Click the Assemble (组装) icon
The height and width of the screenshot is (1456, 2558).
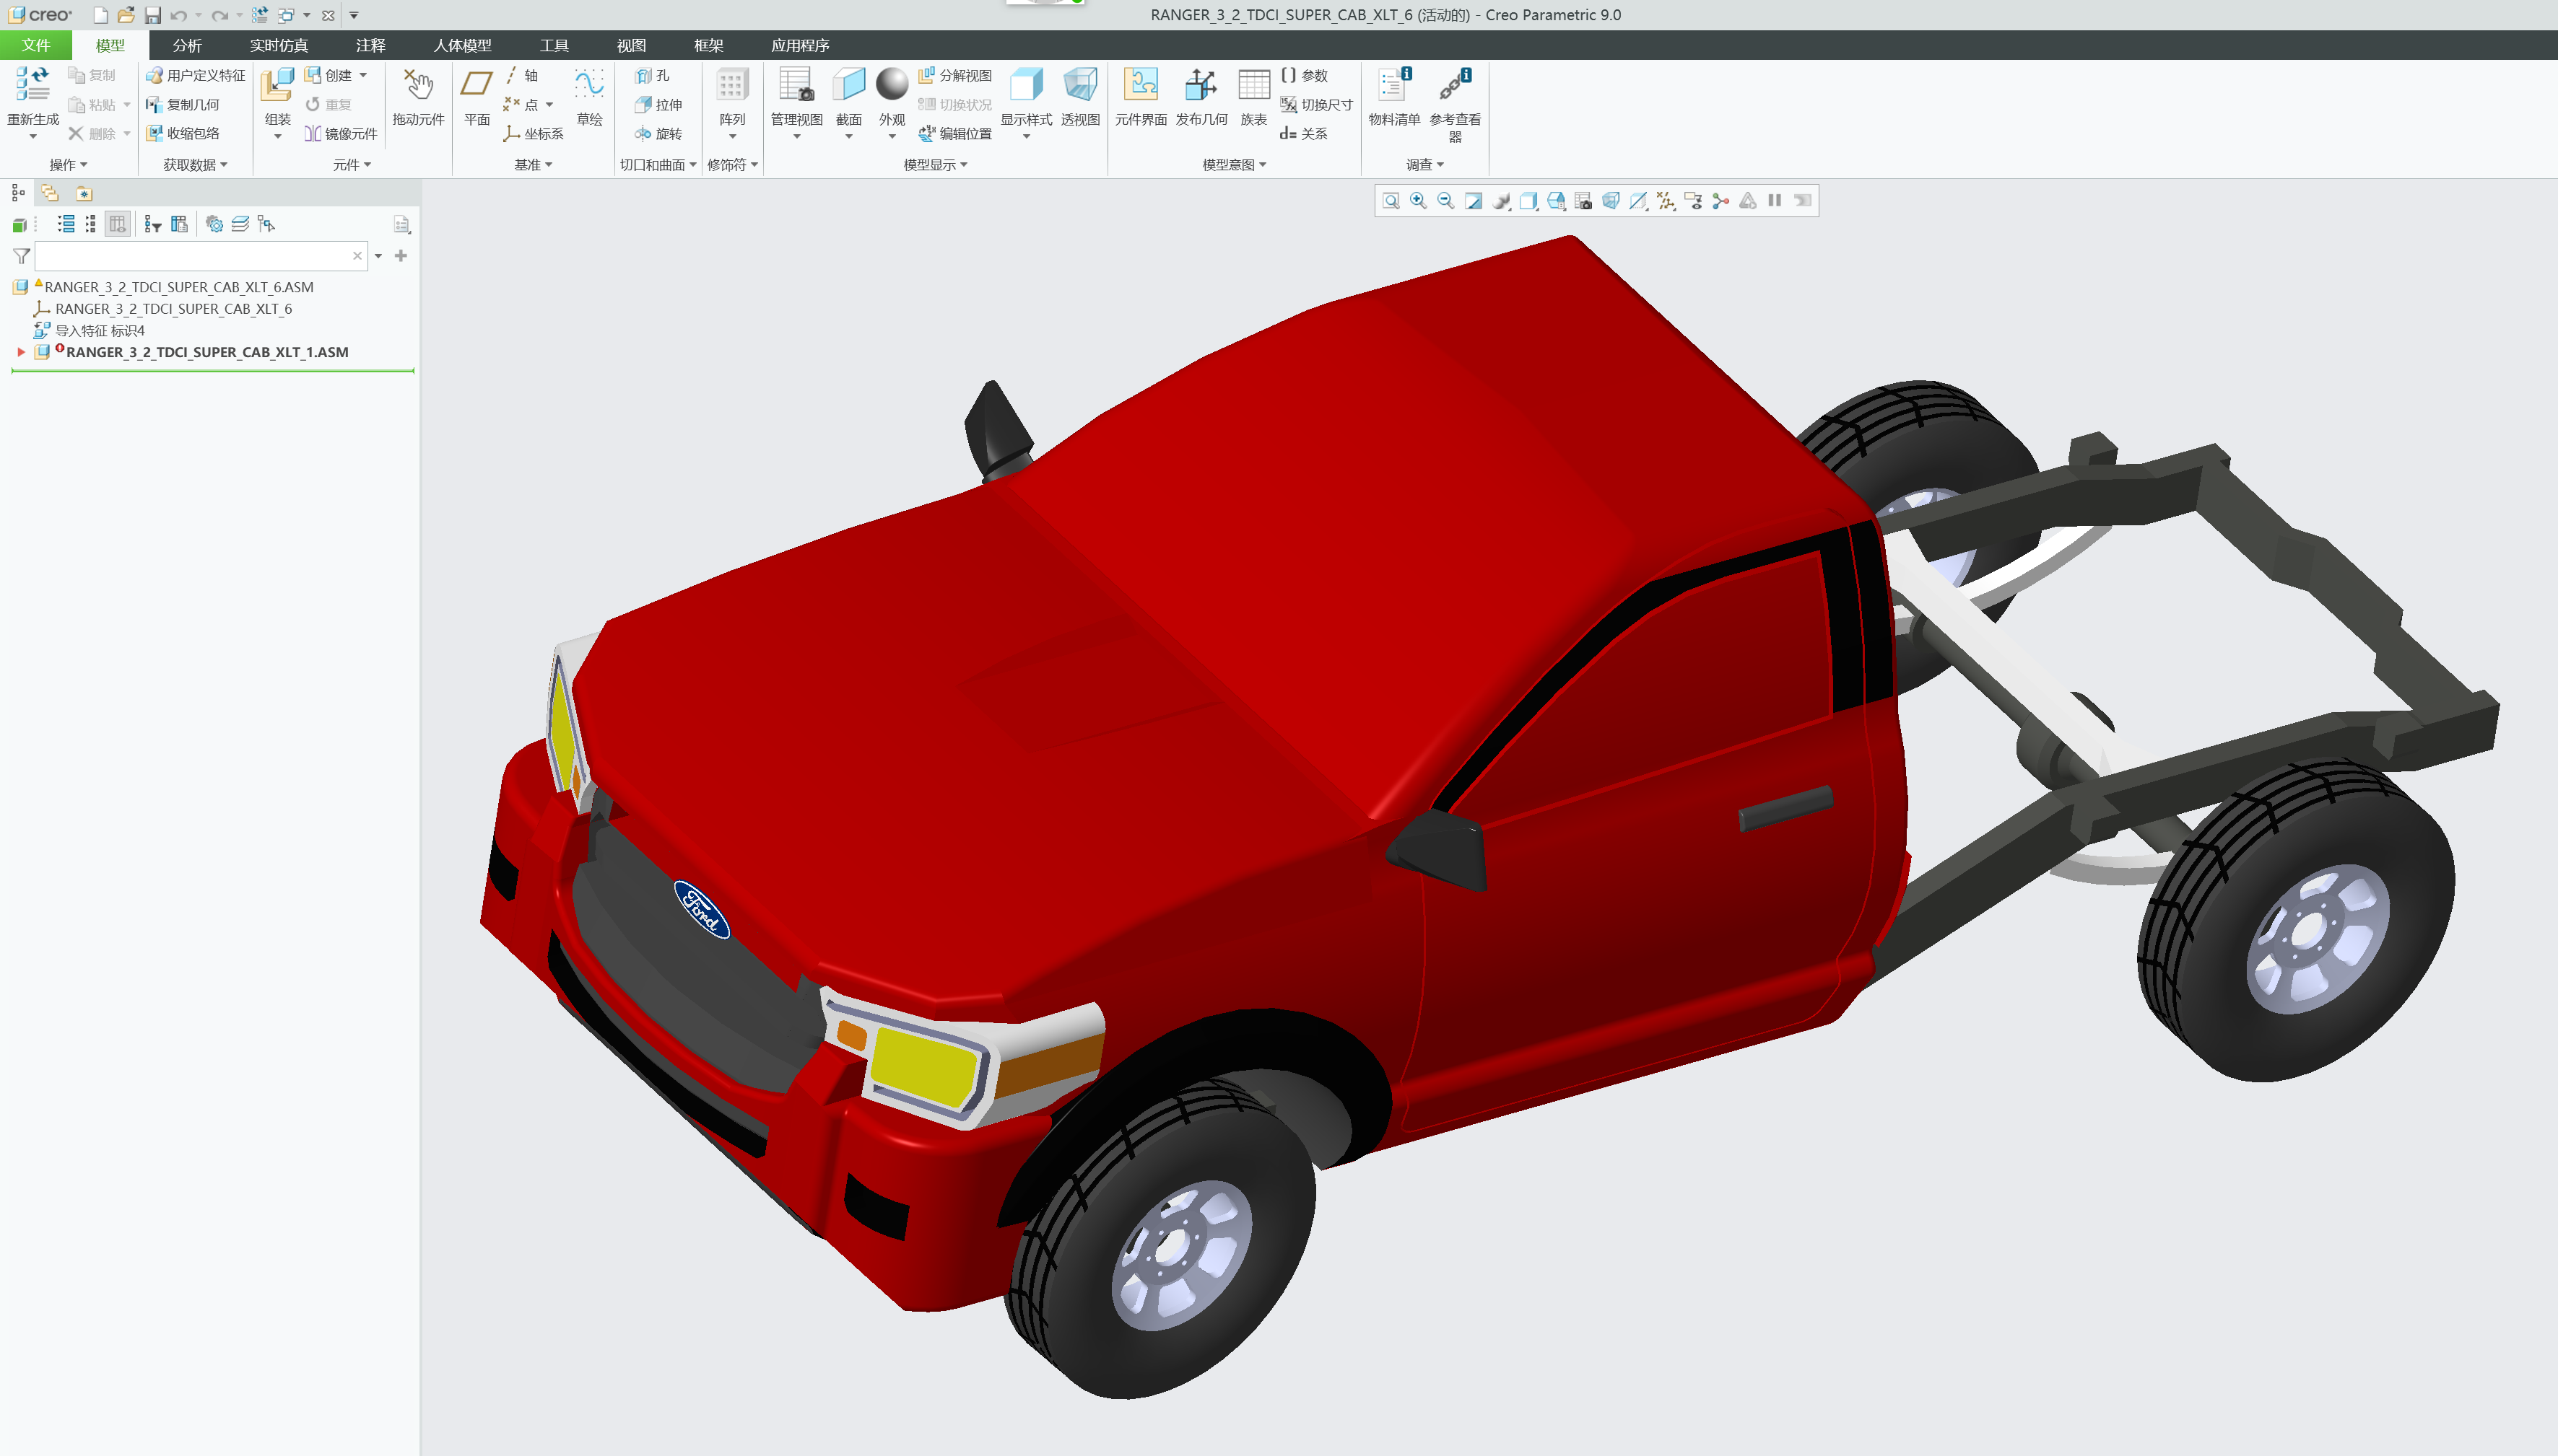(x=277, y=86)
